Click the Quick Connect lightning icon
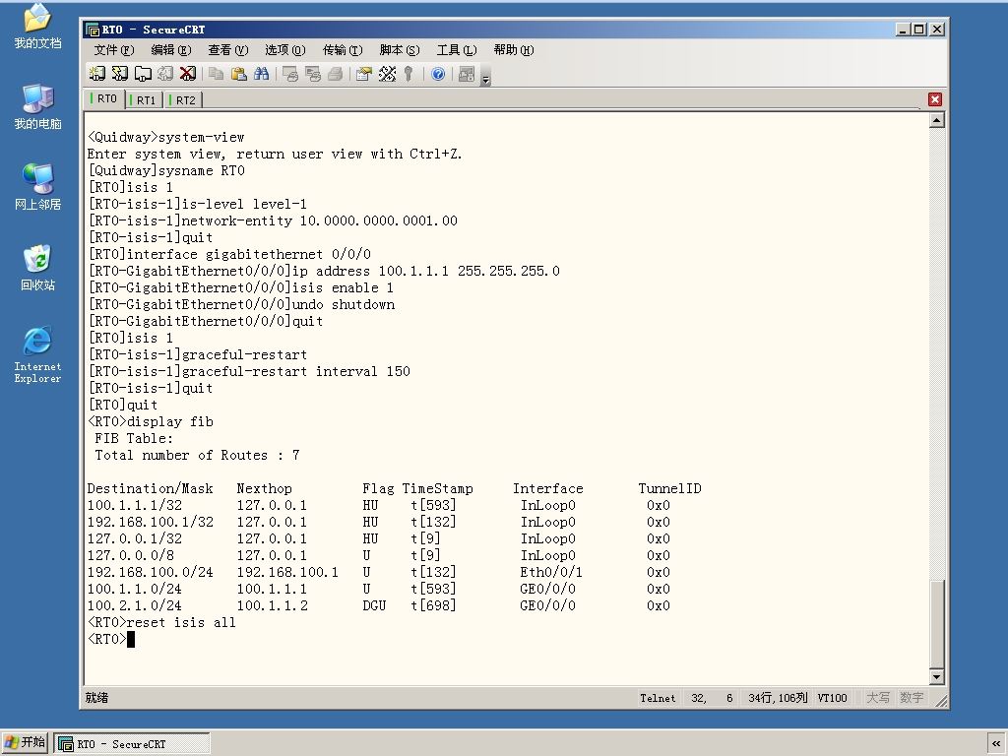Viewport: 1008px width, 756px height. coord(119,74)
